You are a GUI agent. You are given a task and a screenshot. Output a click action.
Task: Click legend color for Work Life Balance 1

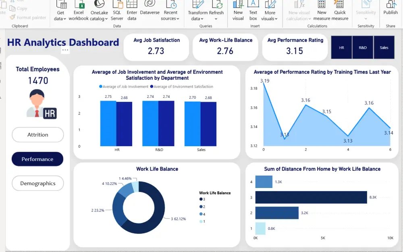pyautogui.click(x=201, y=221)
